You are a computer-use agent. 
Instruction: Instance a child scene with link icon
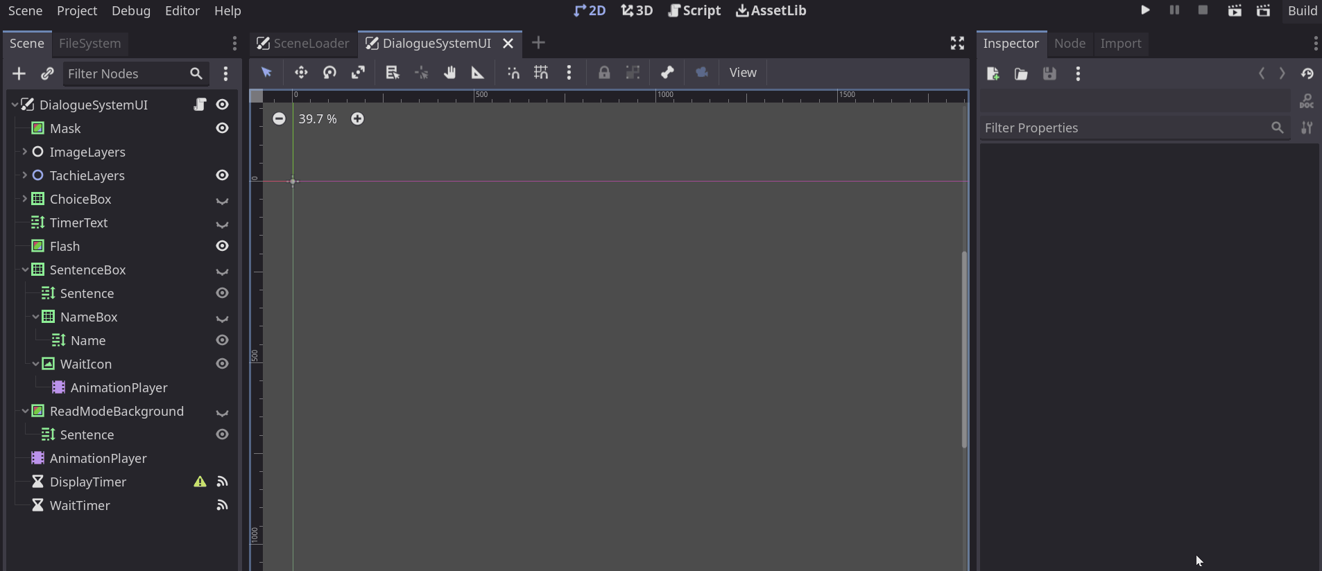(47, 73)
